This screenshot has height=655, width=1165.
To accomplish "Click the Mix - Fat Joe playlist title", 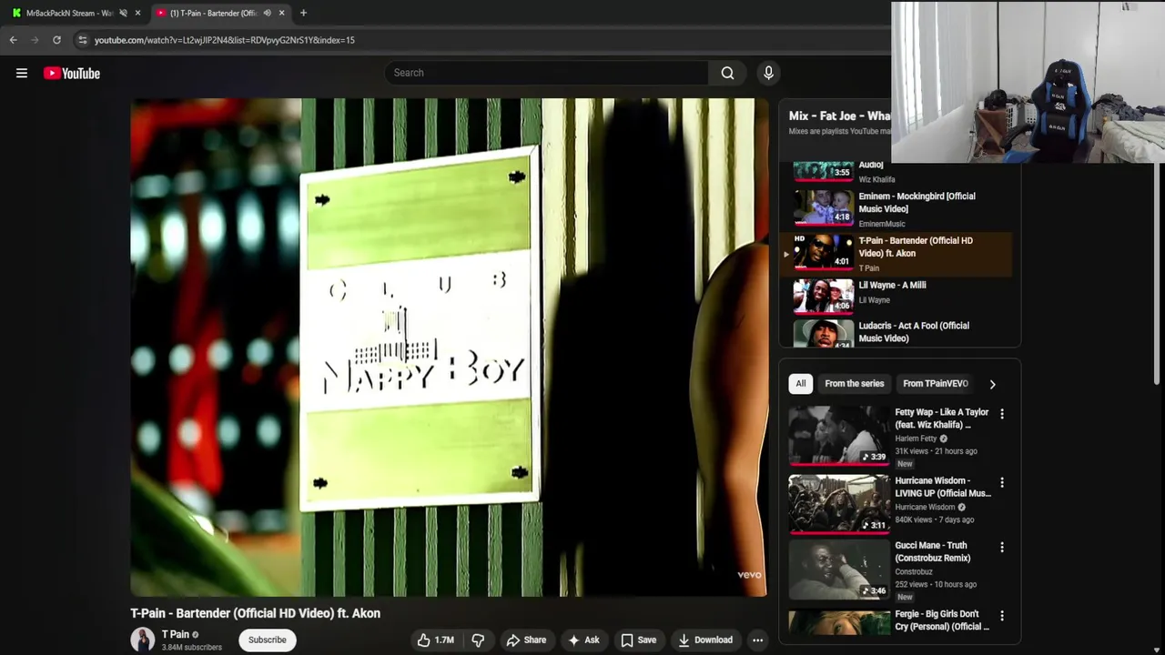I will click(839, 116).
